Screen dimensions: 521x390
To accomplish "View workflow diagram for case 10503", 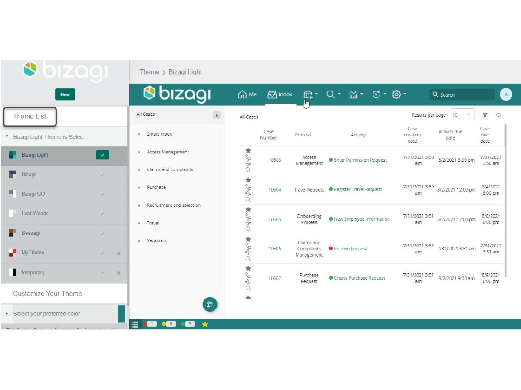I will coord(248,161).
